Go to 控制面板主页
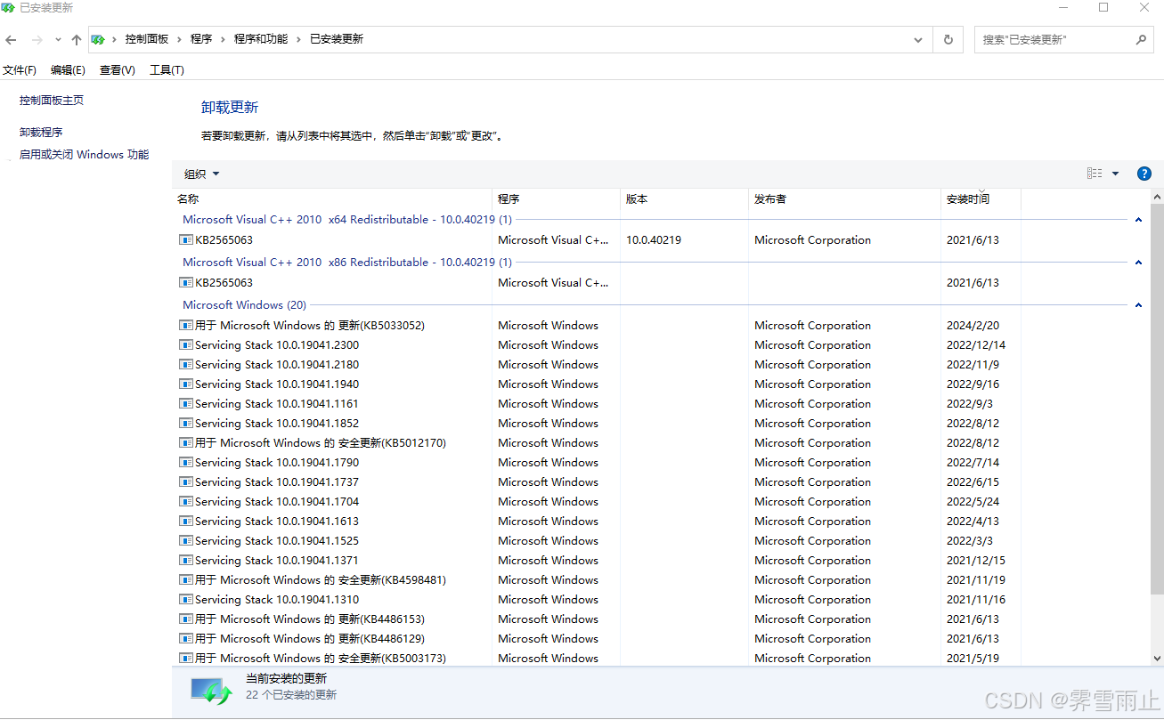This screenshot has height=720, width=1164. (52, 101)
